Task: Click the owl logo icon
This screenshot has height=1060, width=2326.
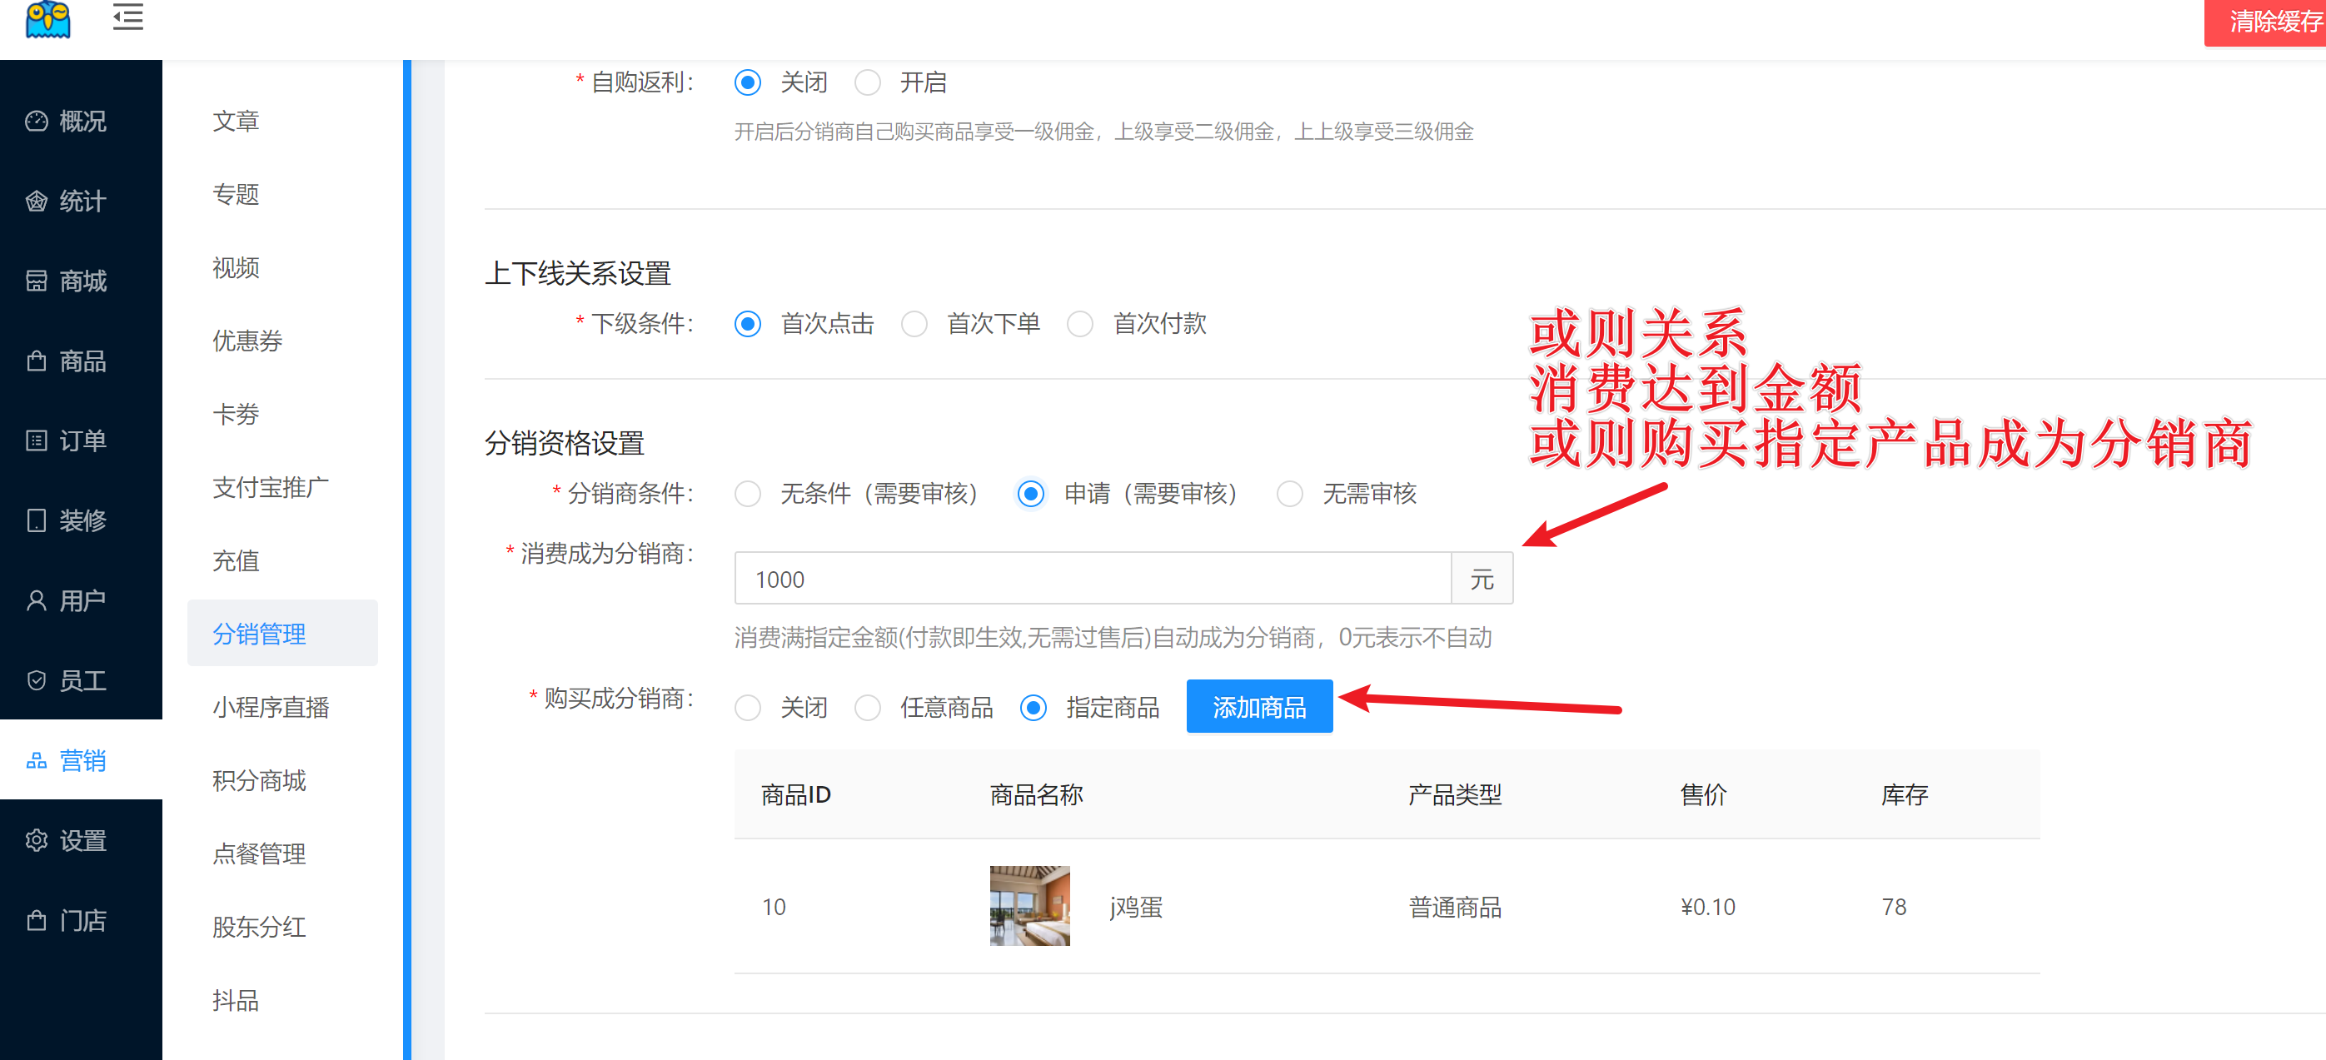Action: (47, 19)
